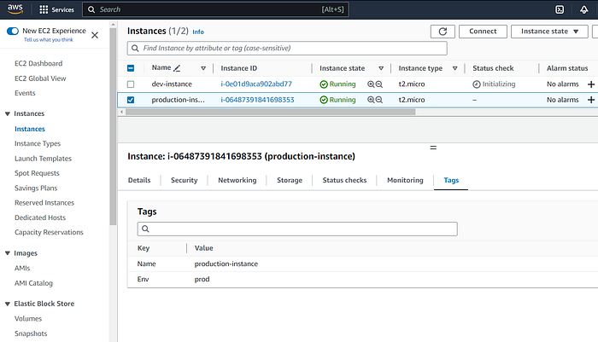Viewport: 598px width, 342px height.
Task: Click zoom-out magnifier for production-instance row
Action: pyautogui.click(x=379, y=100)
